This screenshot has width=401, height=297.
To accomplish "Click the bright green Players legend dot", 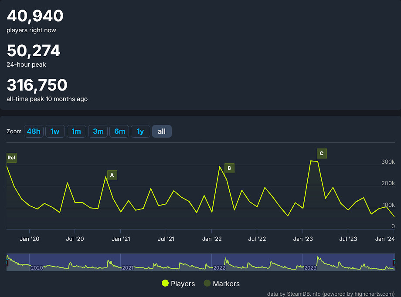I will point(165,283).
